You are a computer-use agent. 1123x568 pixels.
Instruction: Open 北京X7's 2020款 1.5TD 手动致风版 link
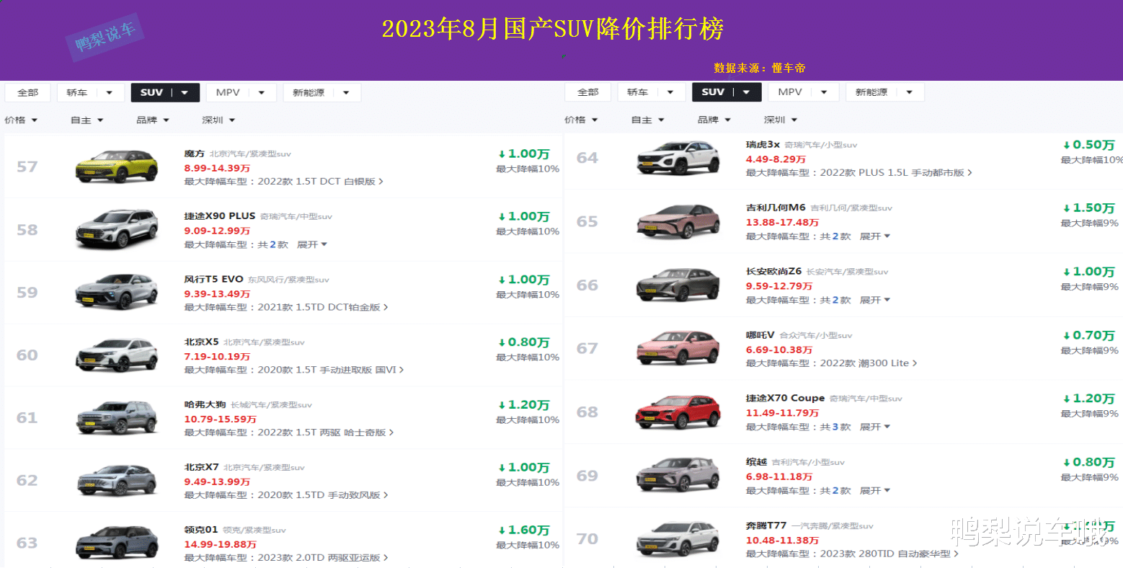(323, 495)
